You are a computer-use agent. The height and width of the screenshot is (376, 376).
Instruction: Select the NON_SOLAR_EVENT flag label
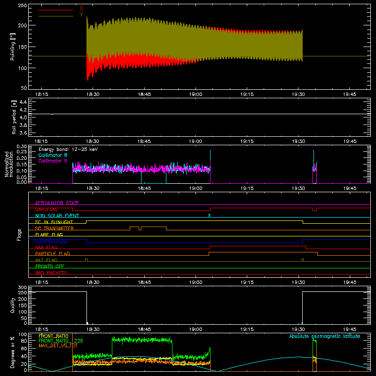[x=57, y=216]
